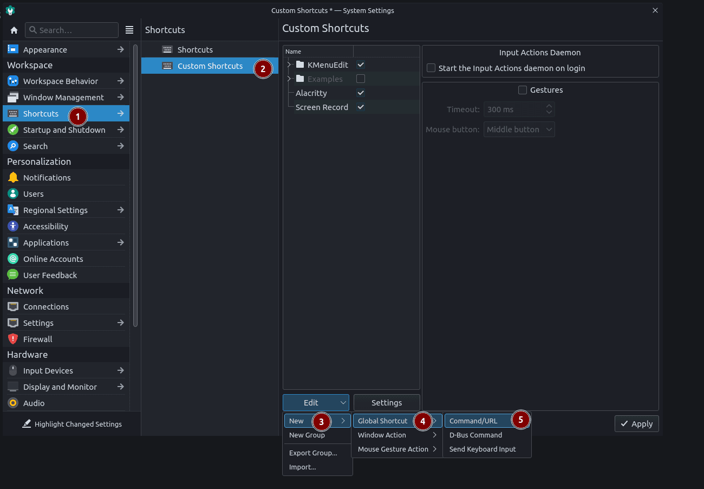704x489 pixels.
Task: Click the Apply button
Action: click(636, 424)
